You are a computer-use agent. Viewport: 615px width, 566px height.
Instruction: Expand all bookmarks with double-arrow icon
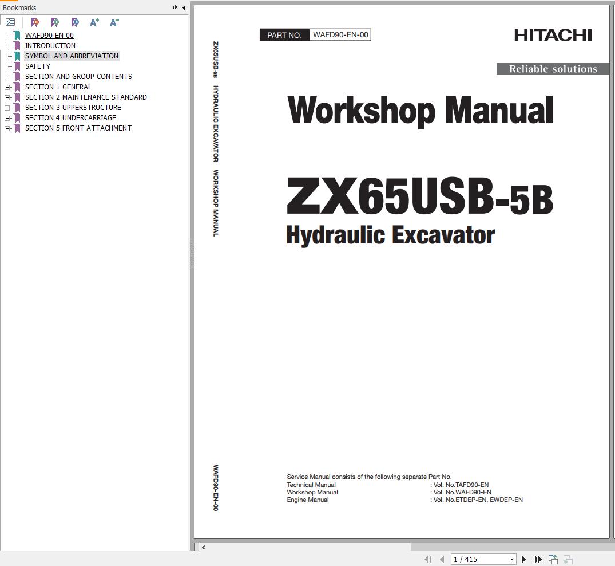tap(175, 7)
